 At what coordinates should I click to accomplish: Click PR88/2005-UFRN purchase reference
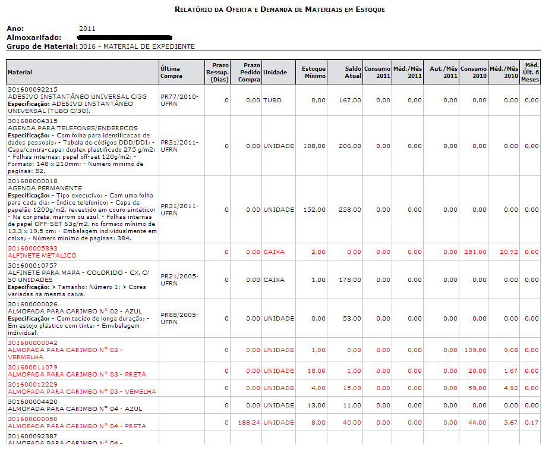[179, 319]
